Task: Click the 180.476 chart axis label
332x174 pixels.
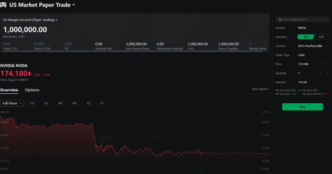Action: (5, 112)
